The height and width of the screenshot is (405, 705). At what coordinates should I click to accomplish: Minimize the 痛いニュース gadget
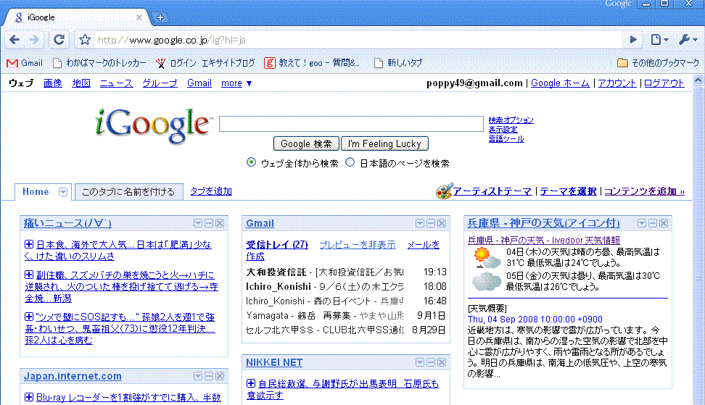pos(209,223)
